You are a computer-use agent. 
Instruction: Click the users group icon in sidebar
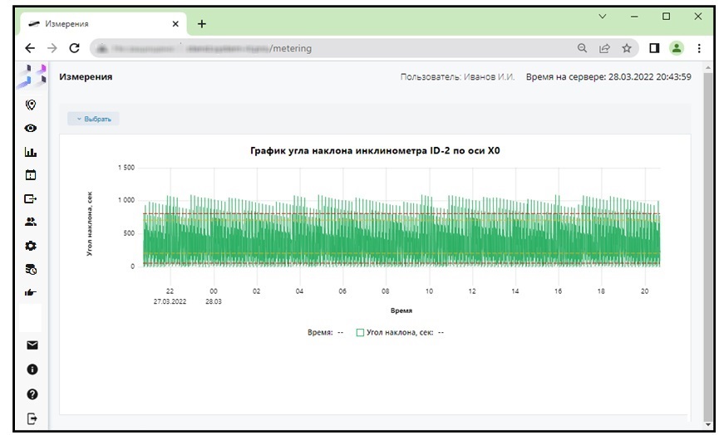click(x=32, y=222)
